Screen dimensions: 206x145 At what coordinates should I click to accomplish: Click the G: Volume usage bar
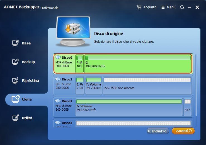[x=129, y=101]
